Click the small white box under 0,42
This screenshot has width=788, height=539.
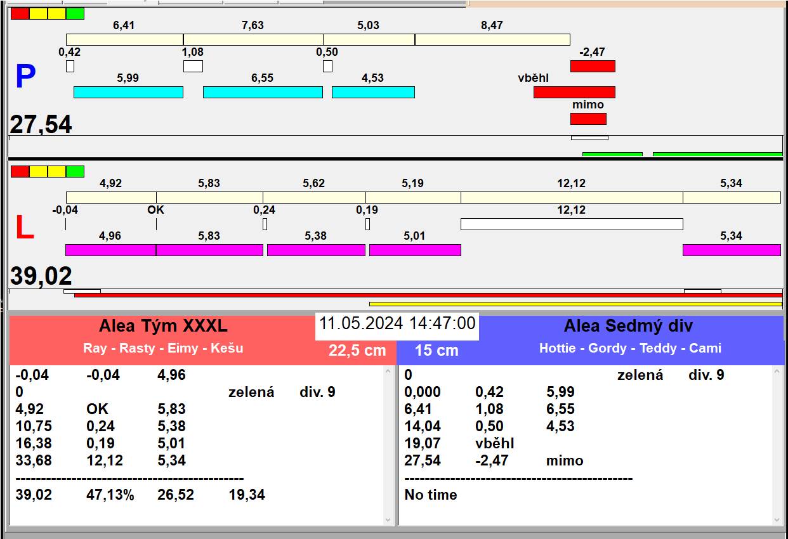click(x=70, y=66)
